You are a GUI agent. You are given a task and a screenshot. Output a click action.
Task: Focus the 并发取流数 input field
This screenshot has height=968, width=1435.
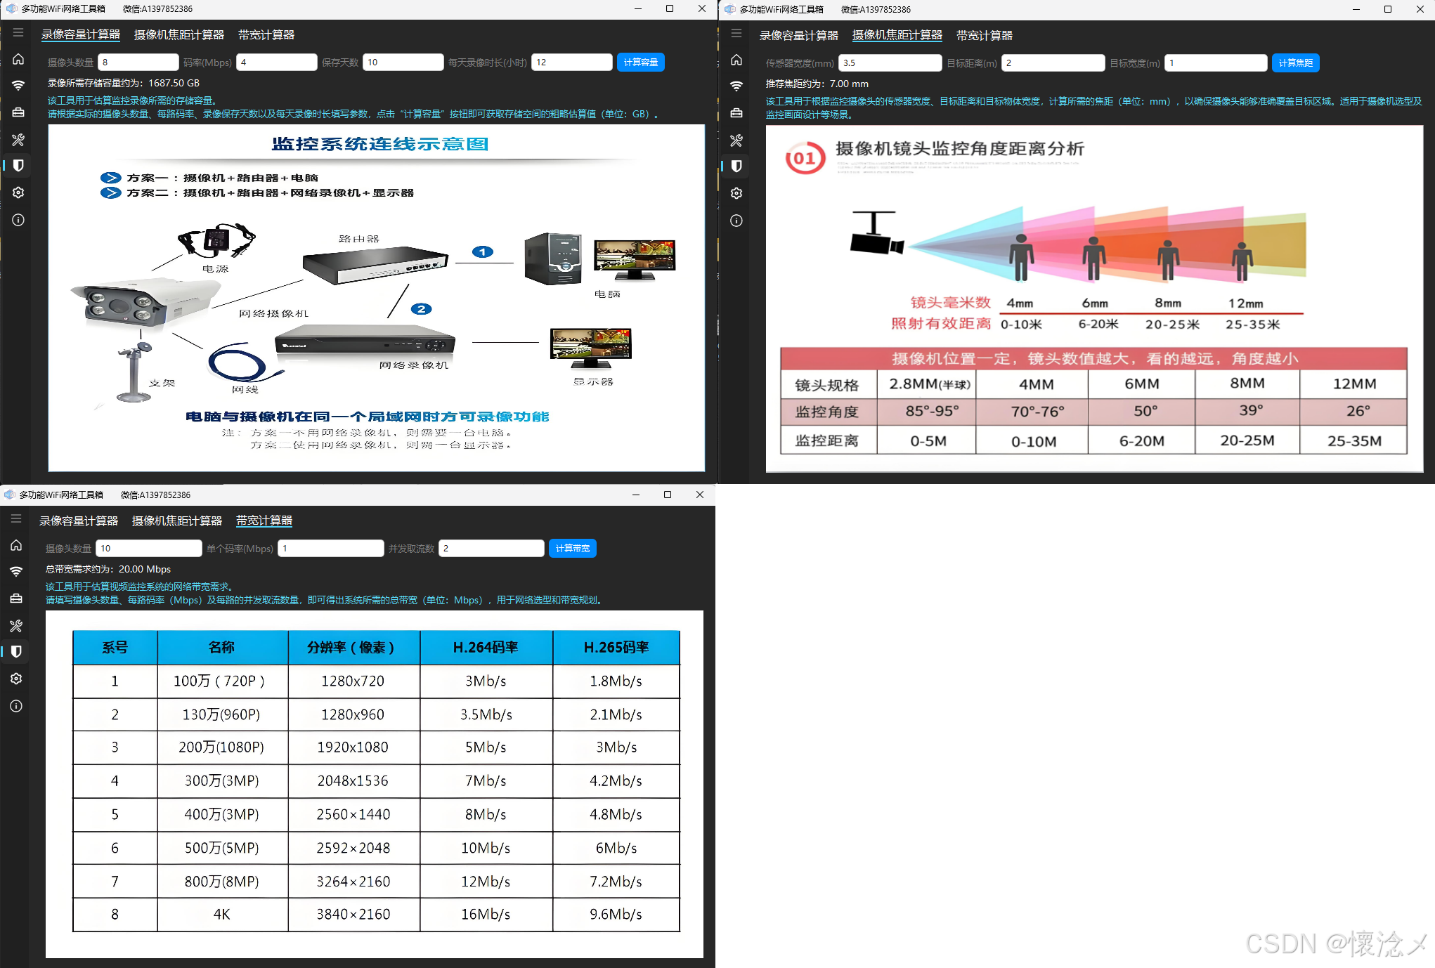click(x=491, y=549)
